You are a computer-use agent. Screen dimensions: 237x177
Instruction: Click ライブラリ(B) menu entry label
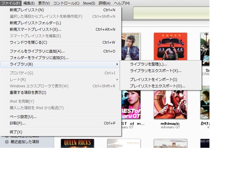coord(21,64)
